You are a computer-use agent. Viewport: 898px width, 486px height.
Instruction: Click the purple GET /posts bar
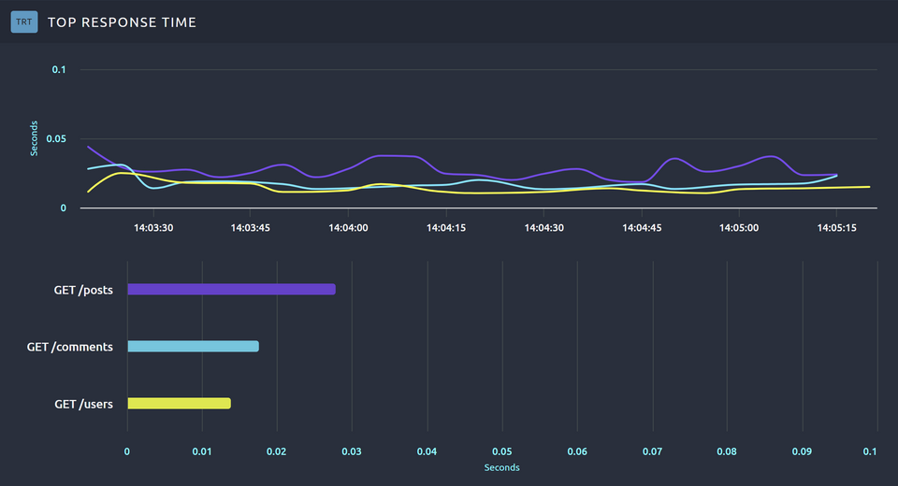pyautogui.click(x=231, y=289)
